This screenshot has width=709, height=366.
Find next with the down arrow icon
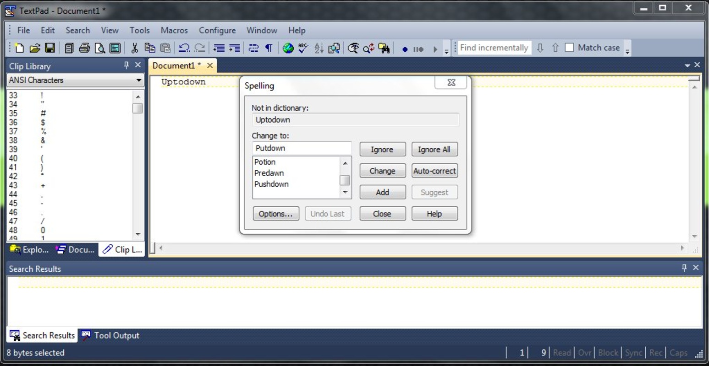coord(540,48)
